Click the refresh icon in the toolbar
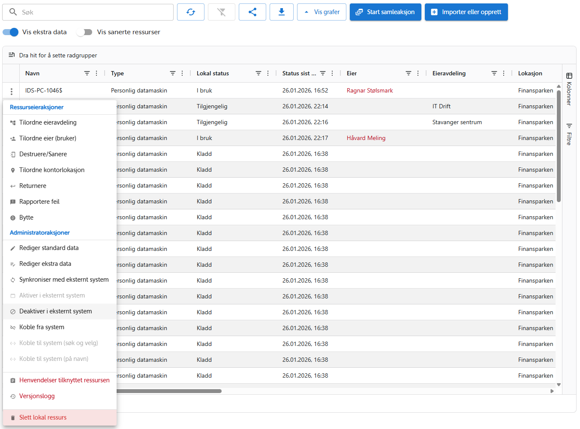 [190, 12]
